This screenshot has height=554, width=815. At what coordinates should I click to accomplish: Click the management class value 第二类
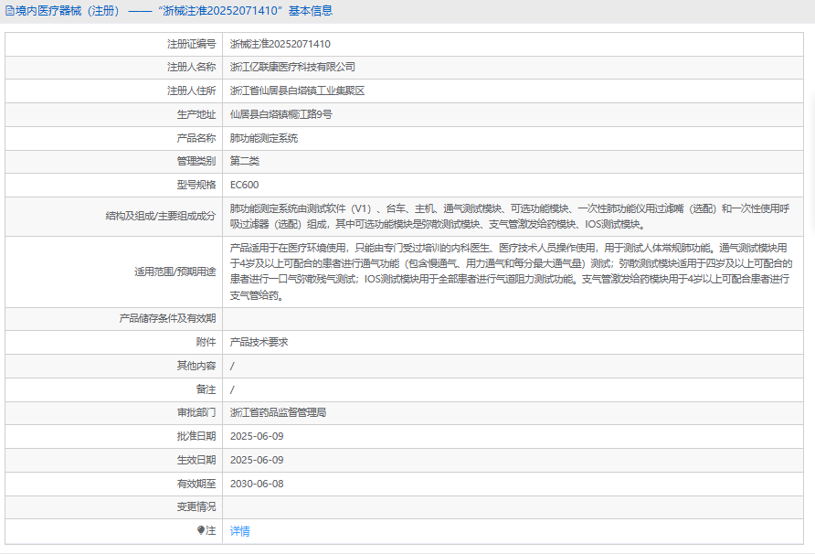click(x=245, y=161)
